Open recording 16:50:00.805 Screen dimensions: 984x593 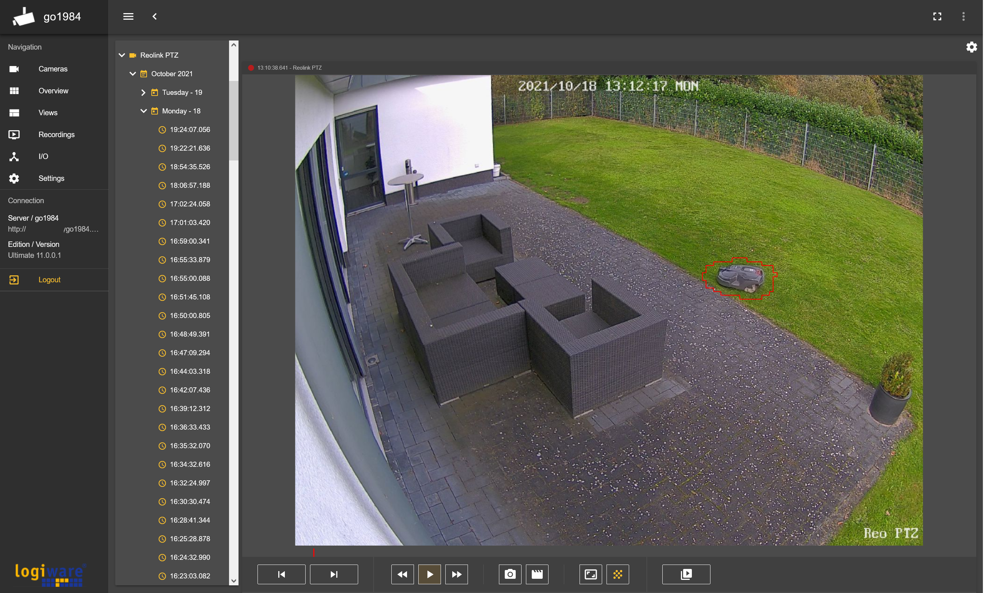click(190, 315)
